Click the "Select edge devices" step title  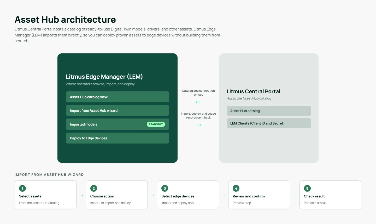click(x=178, y=196)
